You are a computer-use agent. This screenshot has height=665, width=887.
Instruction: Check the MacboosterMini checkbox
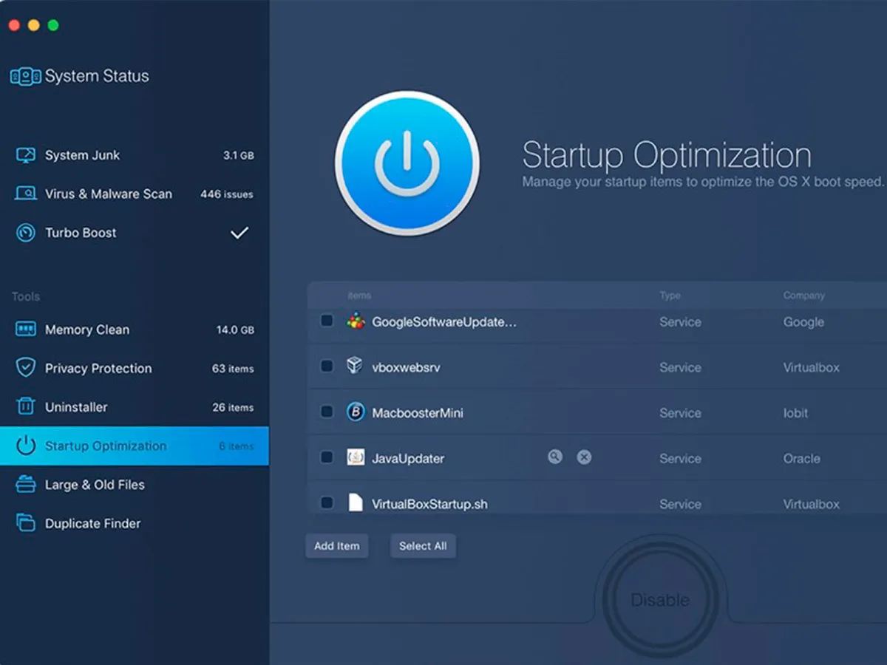[x=327, y=412]
